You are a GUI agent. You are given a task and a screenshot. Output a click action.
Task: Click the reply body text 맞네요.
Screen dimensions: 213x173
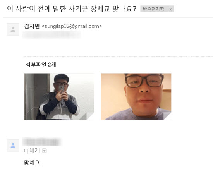pyautogui.click(x=33, y=163)
